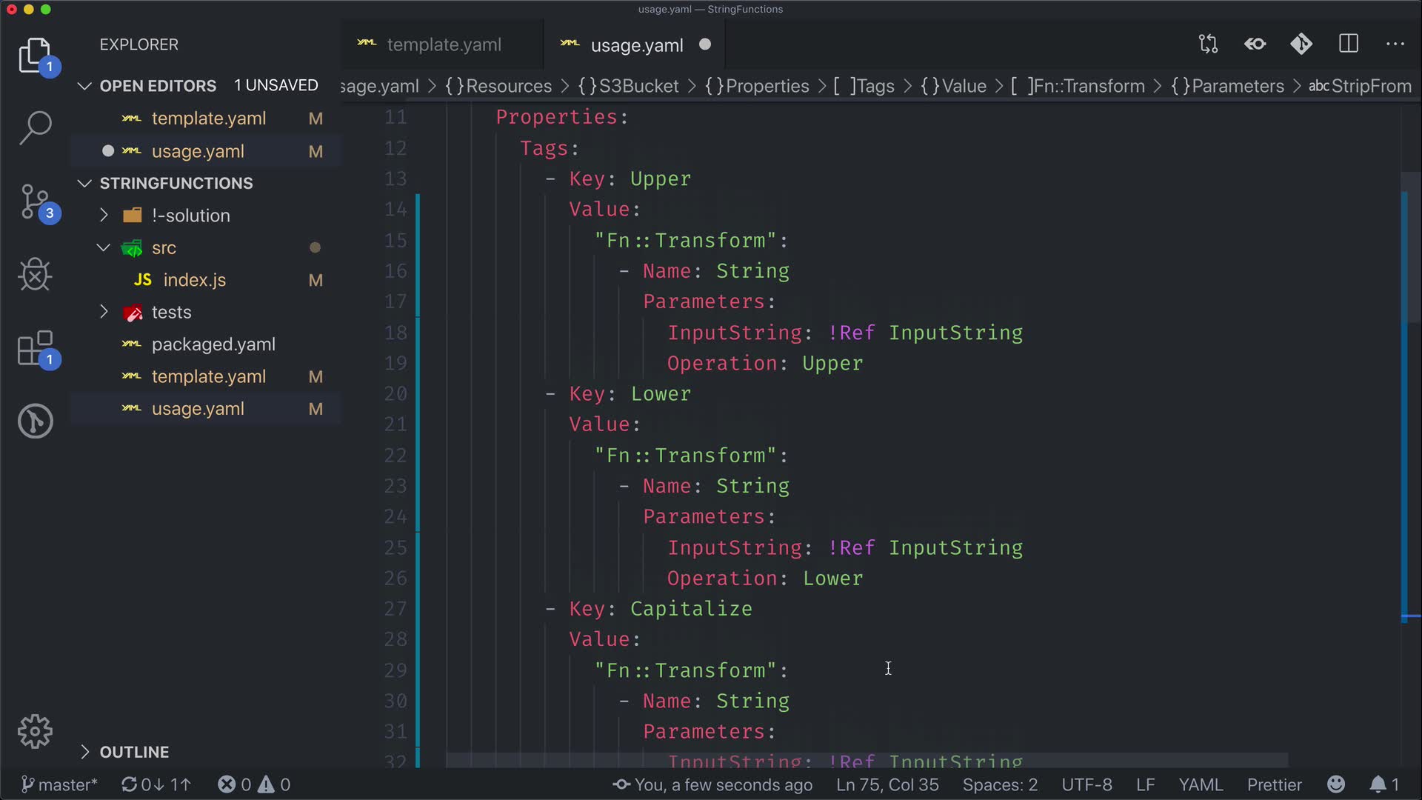Open the editor More Actions menu

click(x=1395, y=44)
